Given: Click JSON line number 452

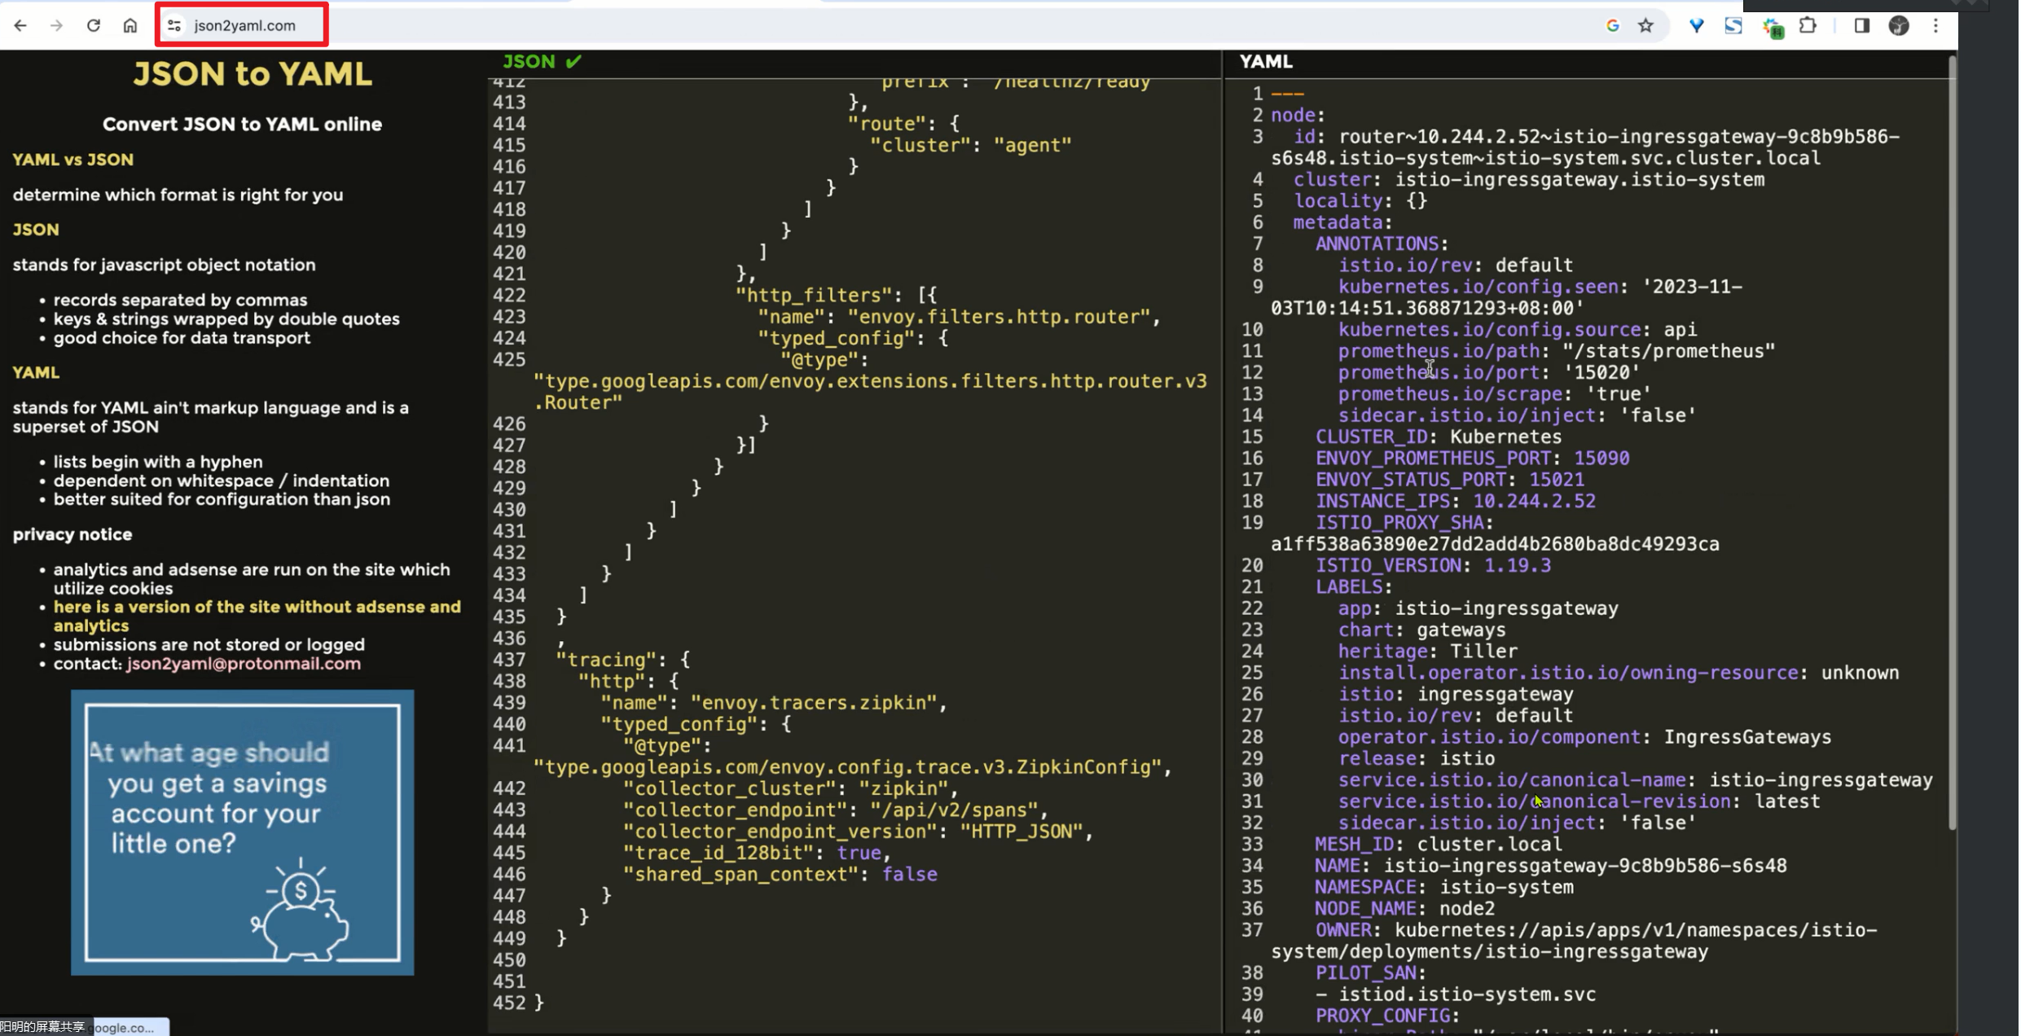Looking at the screenshot, I should pyautogui.click(x=509, y=1003).
